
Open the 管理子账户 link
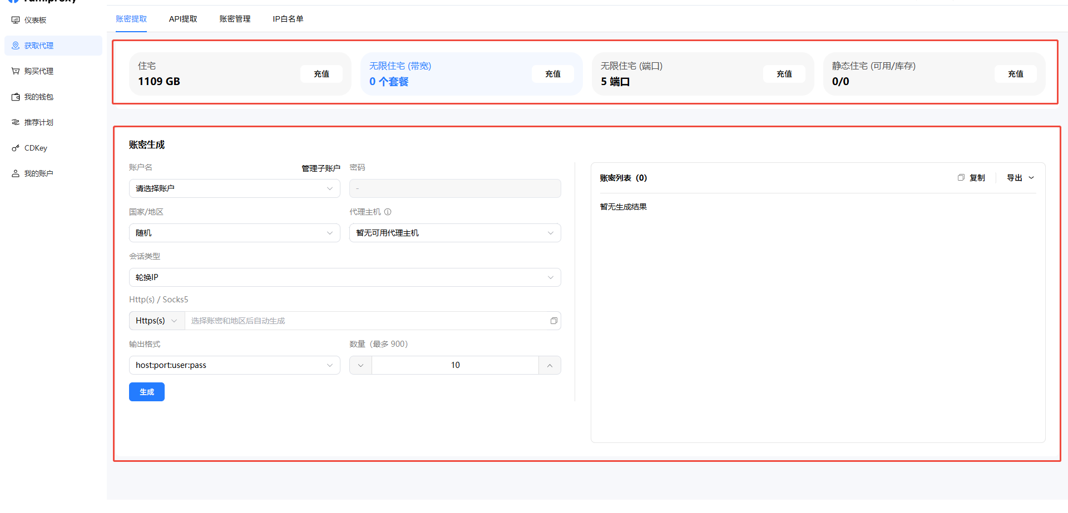321,168
